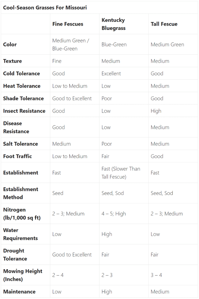Click the Tall Fescue column header
This screenshot has height=299, width=199.
coord(164,24)
